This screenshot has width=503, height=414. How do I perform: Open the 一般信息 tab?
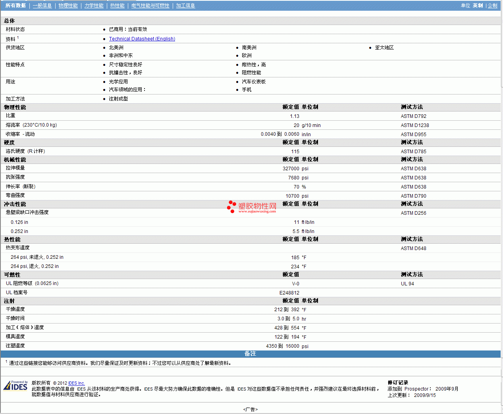coord(42,6)
